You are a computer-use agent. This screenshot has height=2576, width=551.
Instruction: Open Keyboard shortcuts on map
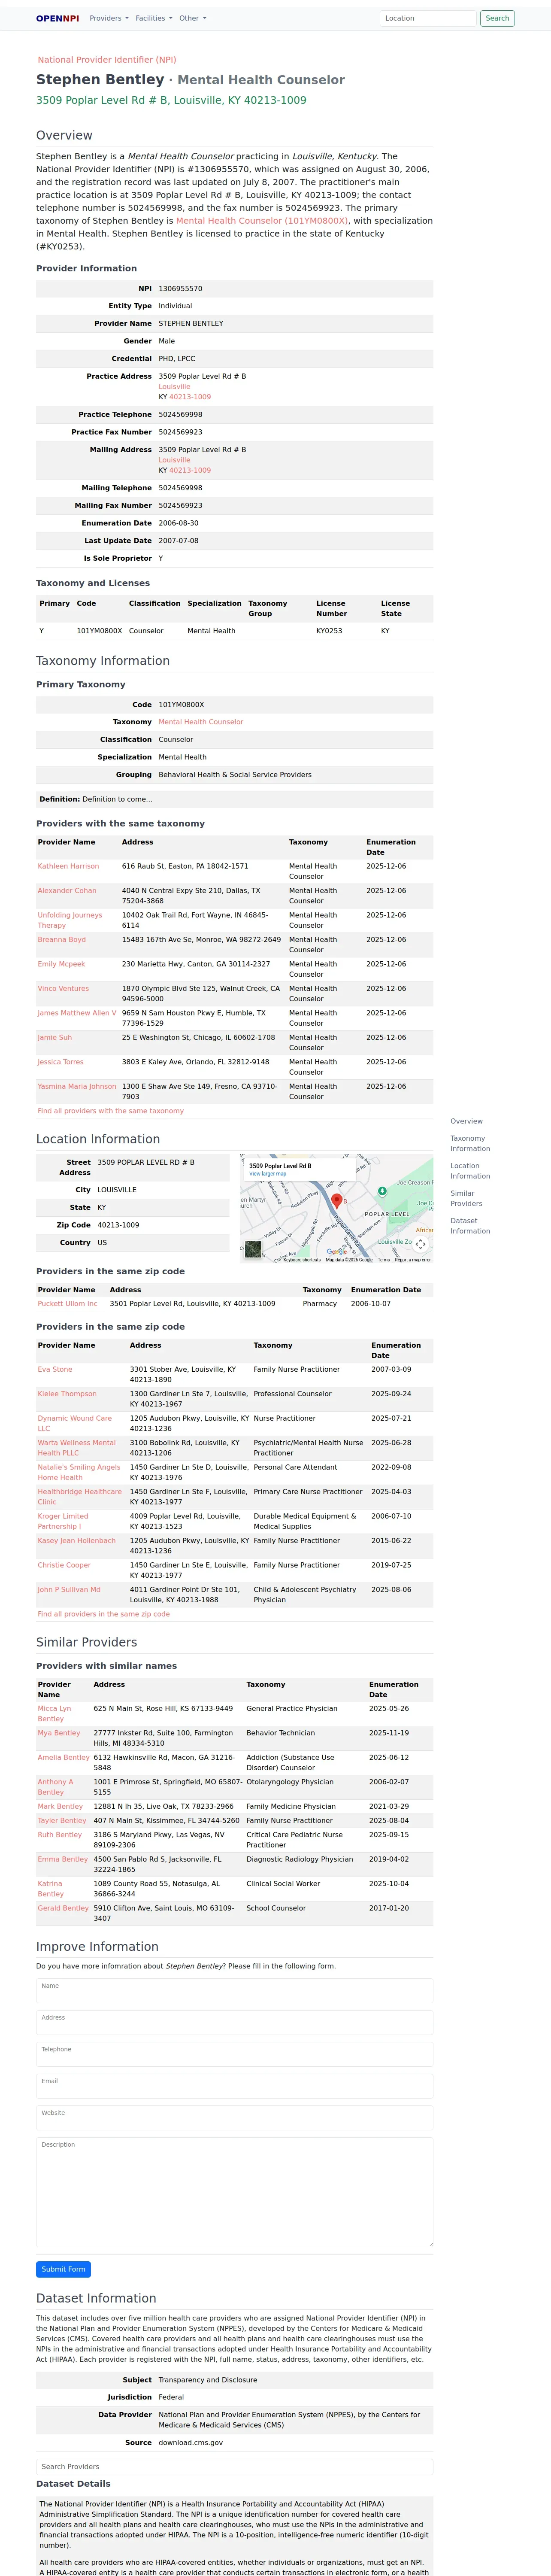pyautogui.click(x=302, y=1260)
